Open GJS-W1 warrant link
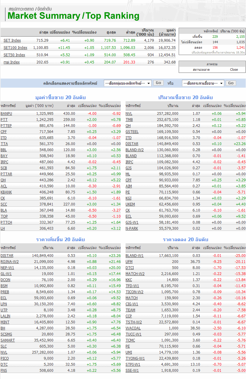The width and height of the screenshot is (246, 379). [x=132, y=222]
